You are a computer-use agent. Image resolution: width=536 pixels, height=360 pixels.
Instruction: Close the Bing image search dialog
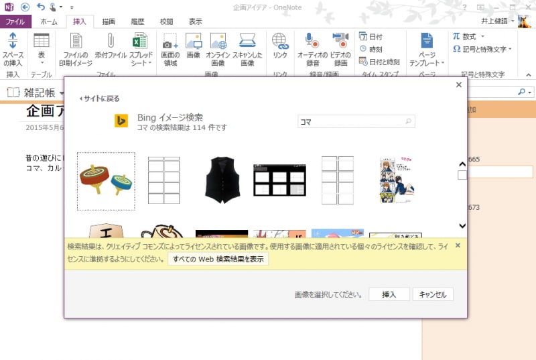[459, 84]
